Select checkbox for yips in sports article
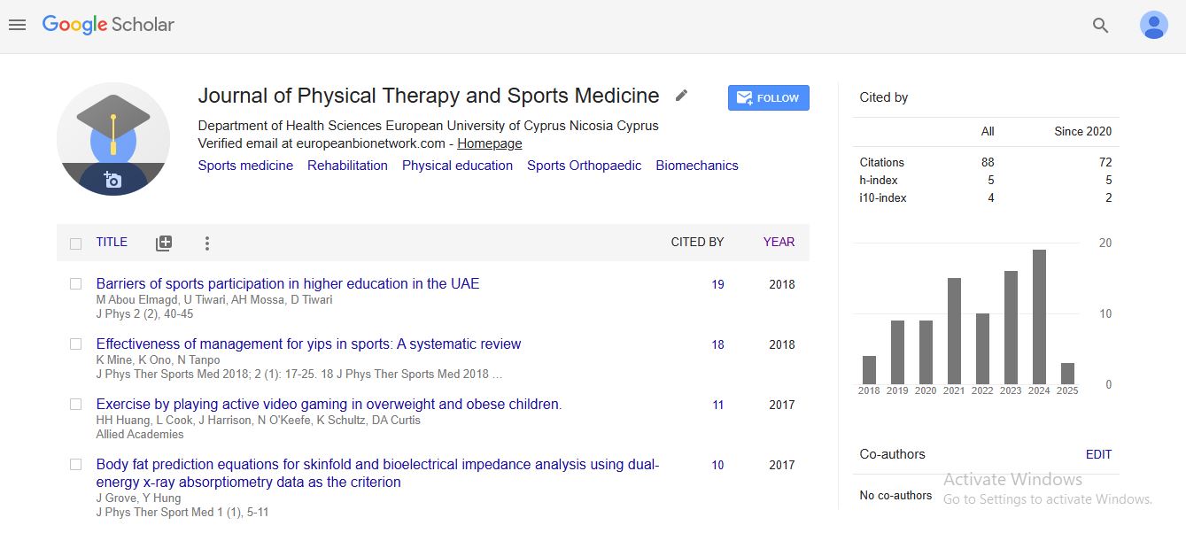The image size is (1186, 533). click(76, 344)
